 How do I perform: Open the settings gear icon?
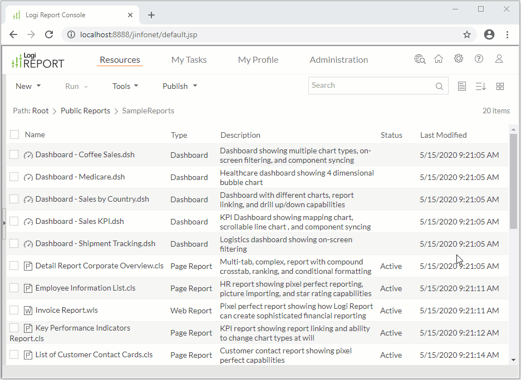pos(458,59)
